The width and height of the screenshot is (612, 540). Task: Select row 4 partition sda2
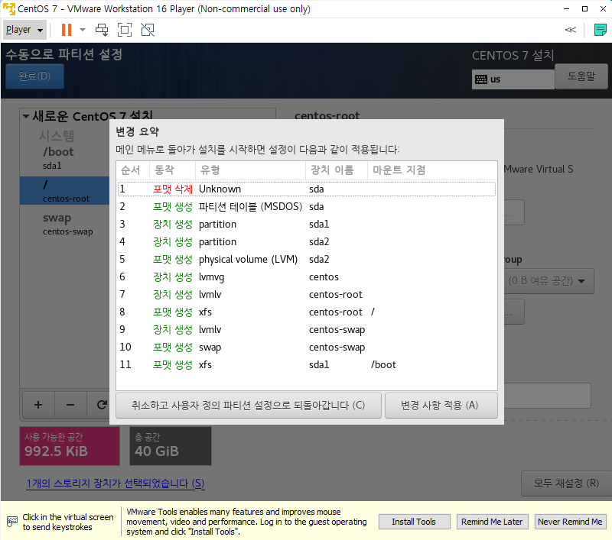(x=307, y=241)
